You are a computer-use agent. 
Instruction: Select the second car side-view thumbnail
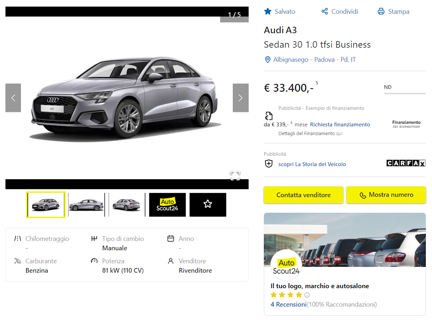(86, 205)
